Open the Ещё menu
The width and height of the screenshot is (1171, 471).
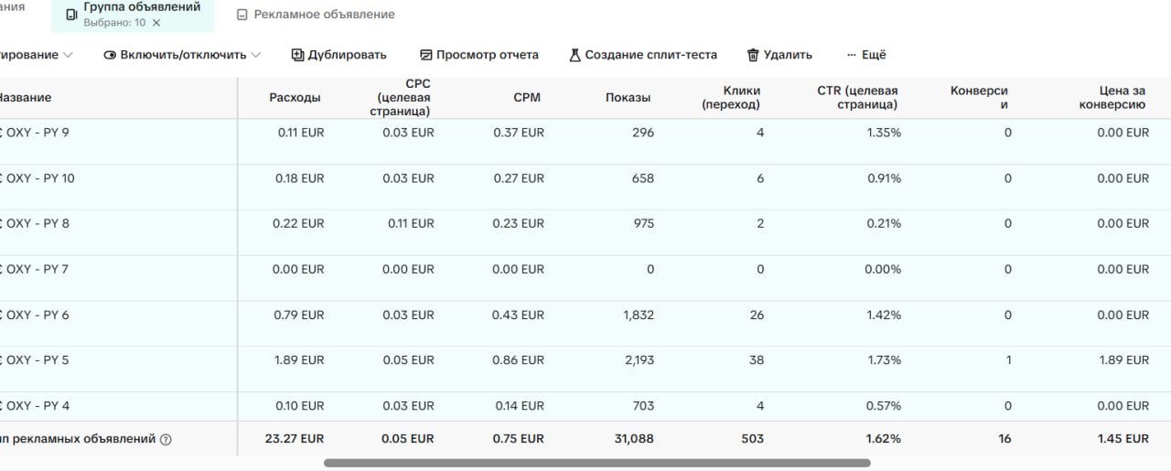pyautogui.click(x=866, y=55)
